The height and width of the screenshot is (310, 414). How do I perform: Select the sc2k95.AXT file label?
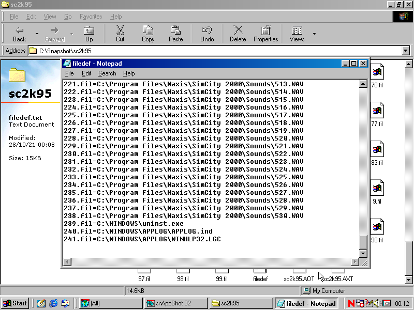[338, 279]
